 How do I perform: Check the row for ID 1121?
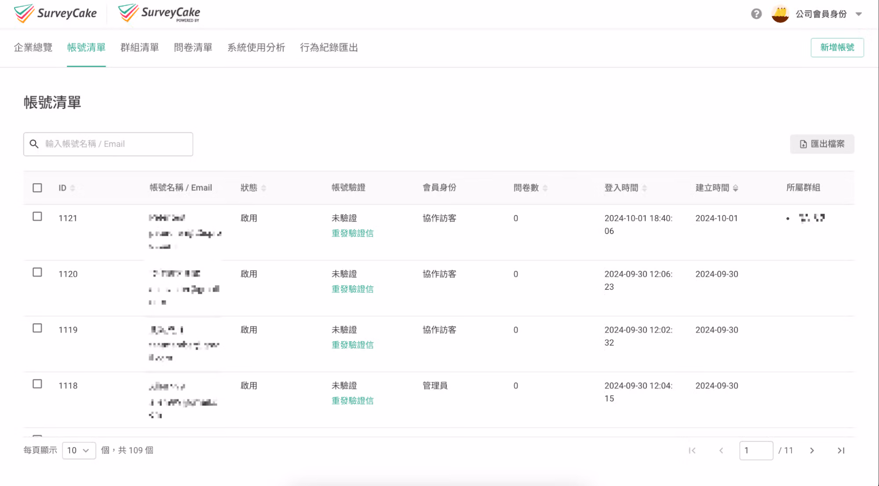37,216
